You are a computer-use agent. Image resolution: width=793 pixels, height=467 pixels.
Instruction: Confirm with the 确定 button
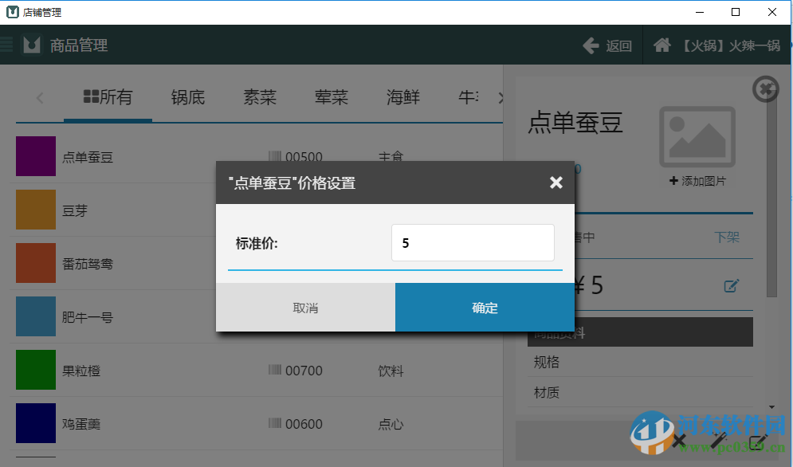click(485, 308)
